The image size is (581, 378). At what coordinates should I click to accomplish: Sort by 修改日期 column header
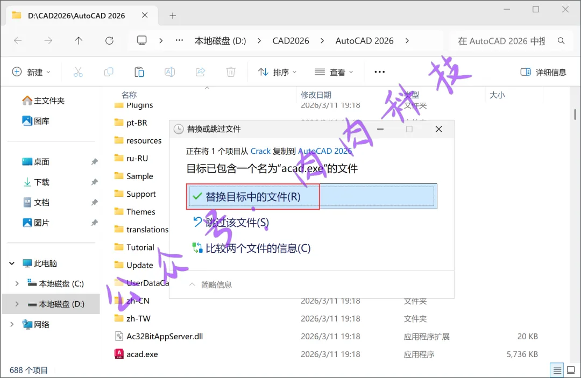coord(316,95)
